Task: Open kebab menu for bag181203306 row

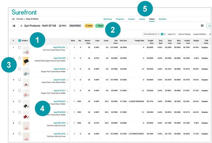Action: pyautogui.click(x=67, y=69)
